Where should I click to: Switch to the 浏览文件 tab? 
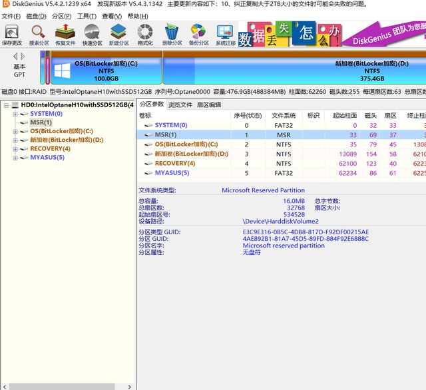click(x=180, y=104)
